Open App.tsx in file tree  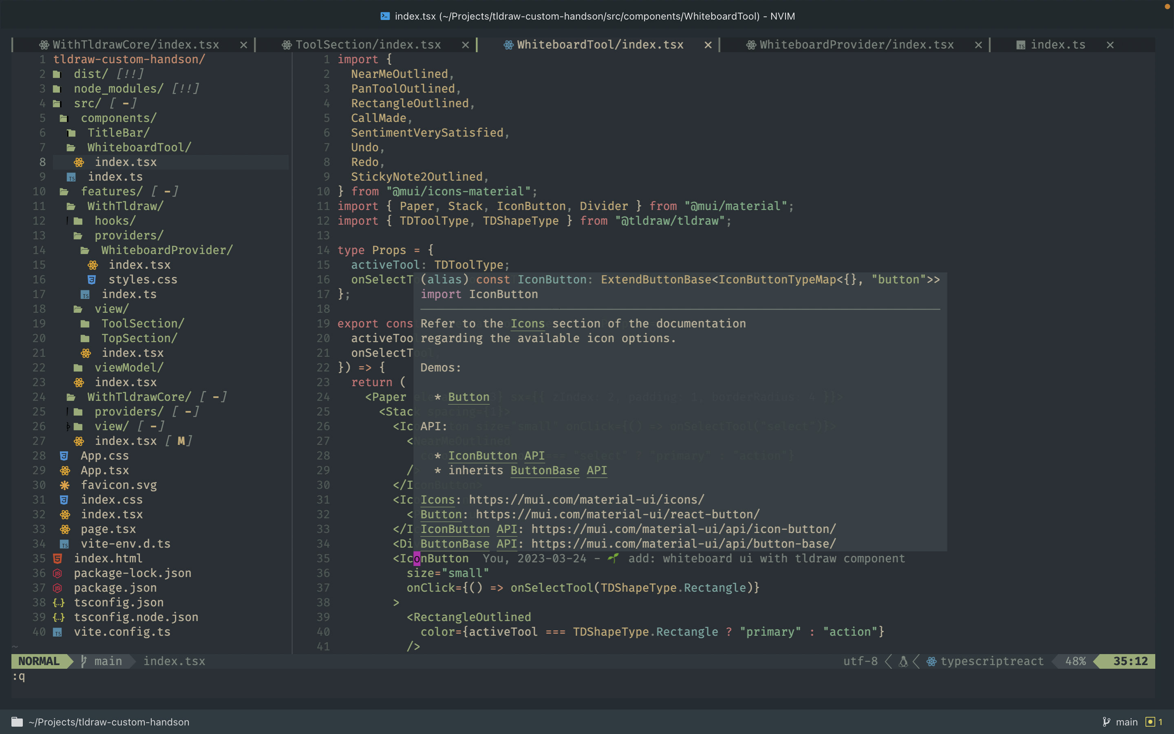[x=104, y=470]
